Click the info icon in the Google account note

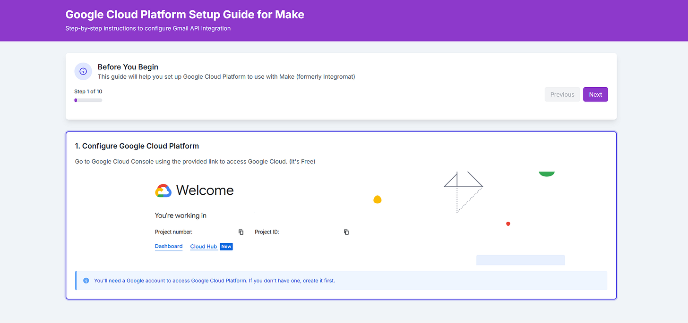[86, 281]
